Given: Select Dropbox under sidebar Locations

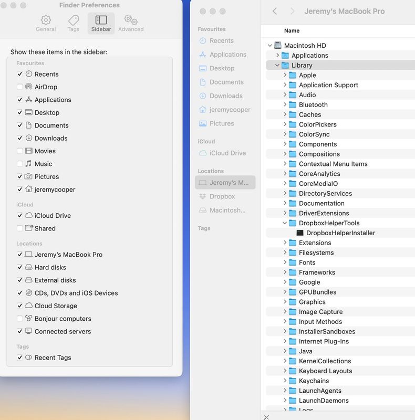Looking at the screenshot, I should [225, 196].
